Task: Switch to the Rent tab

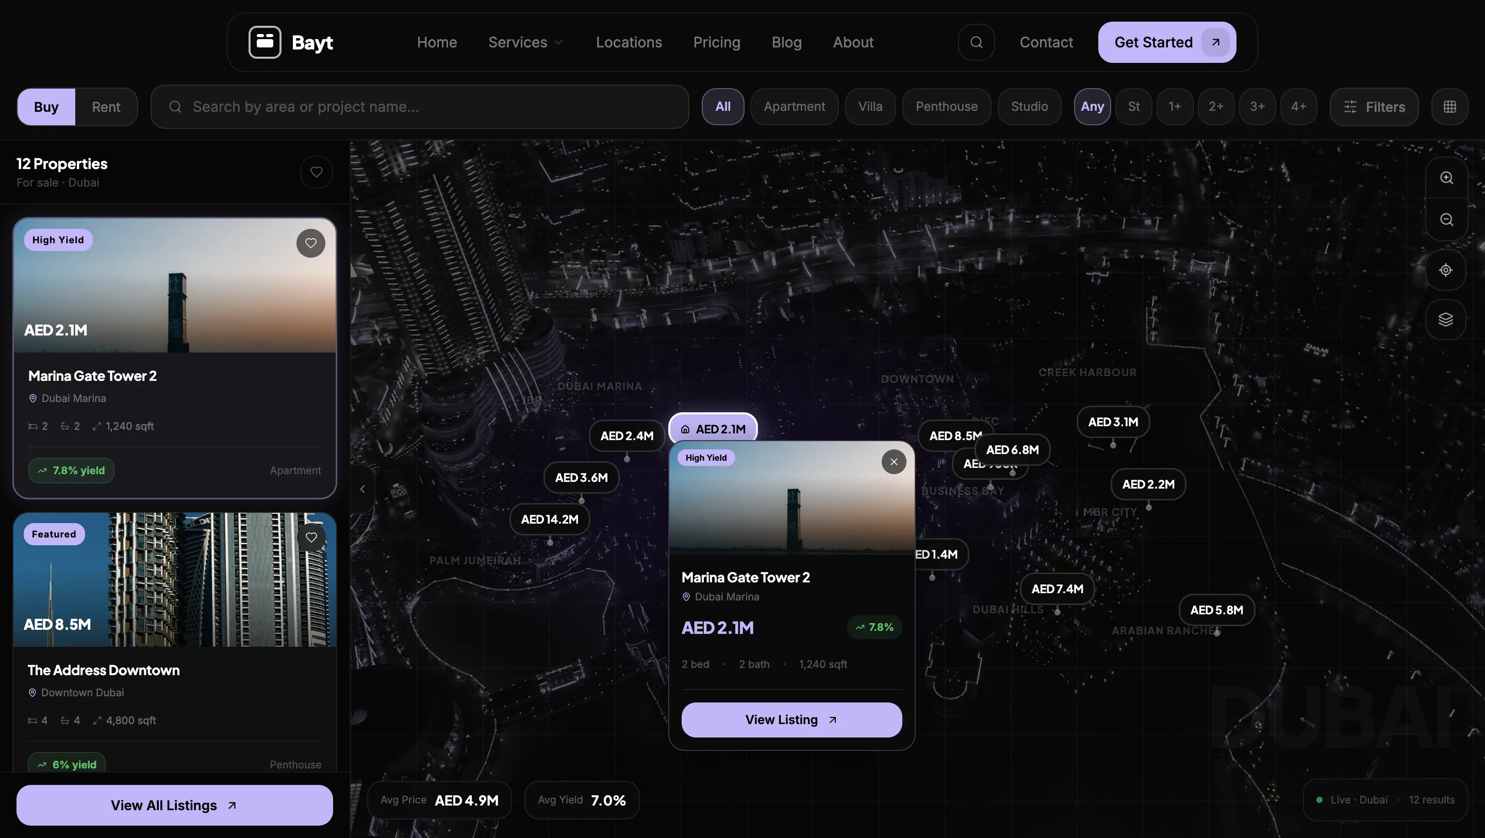Action: [x=106, y=107]
